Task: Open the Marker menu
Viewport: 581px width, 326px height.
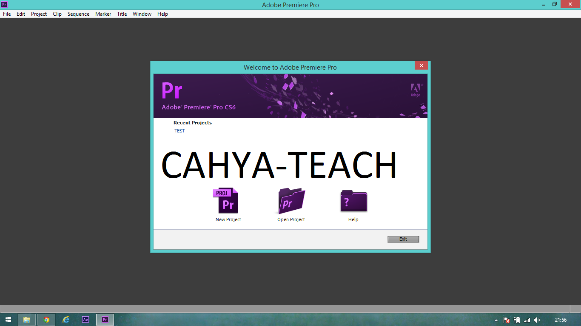Action: (103, 14)
